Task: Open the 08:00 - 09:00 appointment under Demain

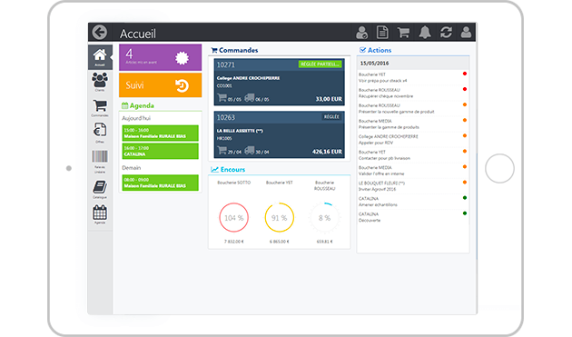Action: point(160,183)
